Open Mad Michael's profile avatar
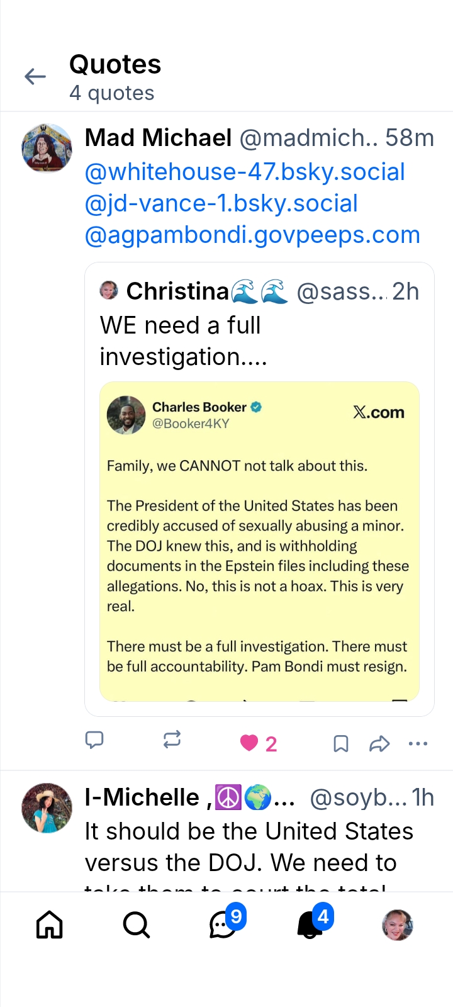 click(x=47, y=148)
